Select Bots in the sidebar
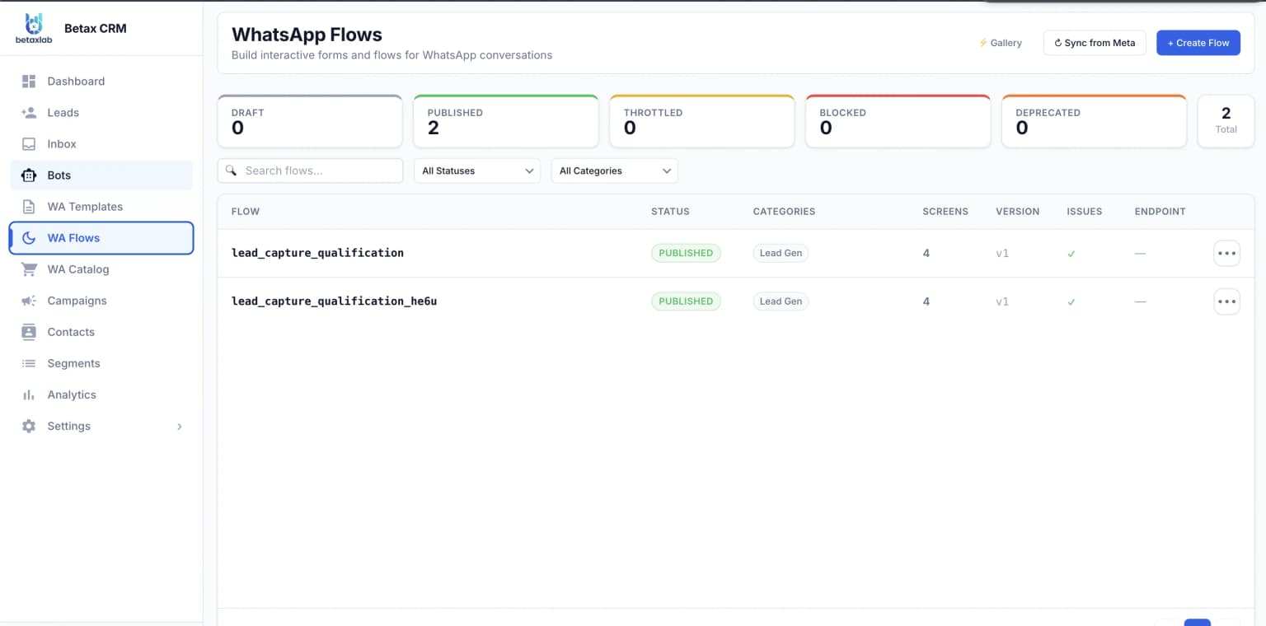Viewport: 1266px width, 626px height. coord(101,175)
